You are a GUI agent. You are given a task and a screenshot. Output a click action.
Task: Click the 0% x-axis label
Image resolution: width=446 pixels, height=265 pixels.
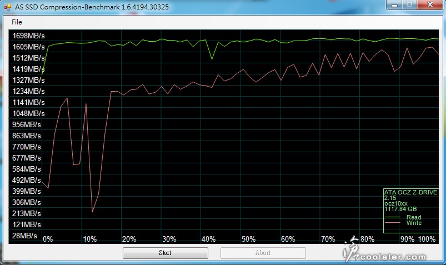coord(48,239)
